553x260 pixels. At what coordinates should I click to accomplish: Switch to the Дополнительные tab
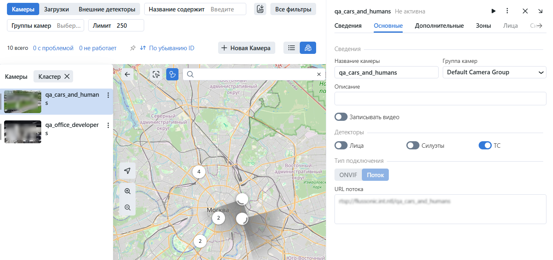pyautogui.click(x=439, y=26)
